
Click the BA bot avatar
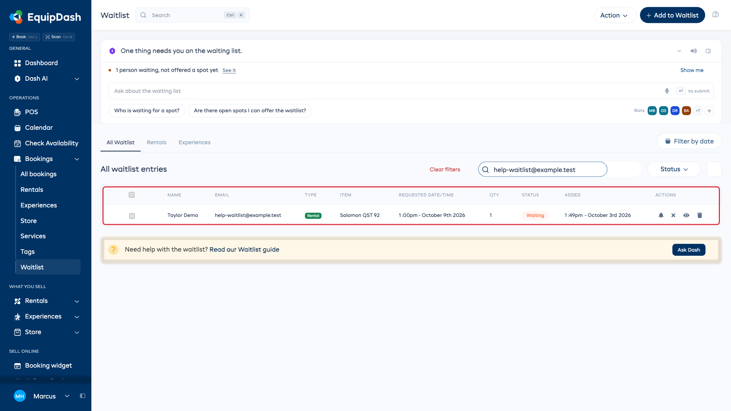686,111
